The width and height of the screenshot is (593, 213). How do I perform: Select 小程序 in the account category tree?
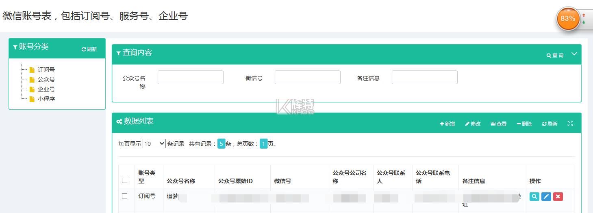point(46,99)
